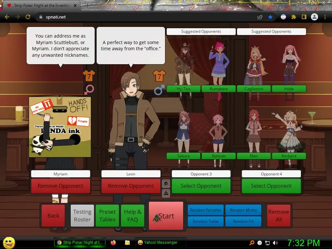Click the Opponent 4 label
Image resolution: width=332 pixels, height=249 pixels.
click(271, 174)
